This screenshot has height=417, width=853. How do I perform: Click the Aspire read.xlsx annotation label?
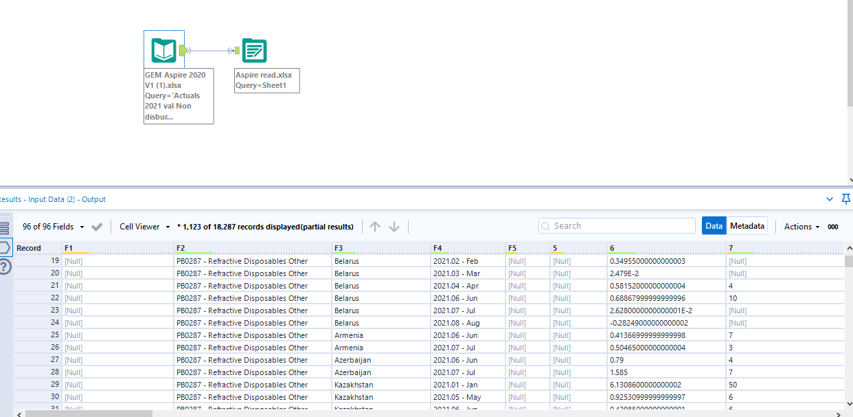(x=266, y=80)
